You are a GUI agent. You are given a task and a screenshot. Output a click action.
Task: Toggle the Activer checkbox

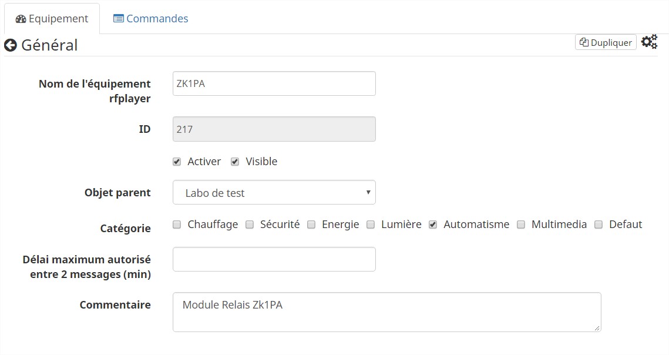(x=177, y=162)
